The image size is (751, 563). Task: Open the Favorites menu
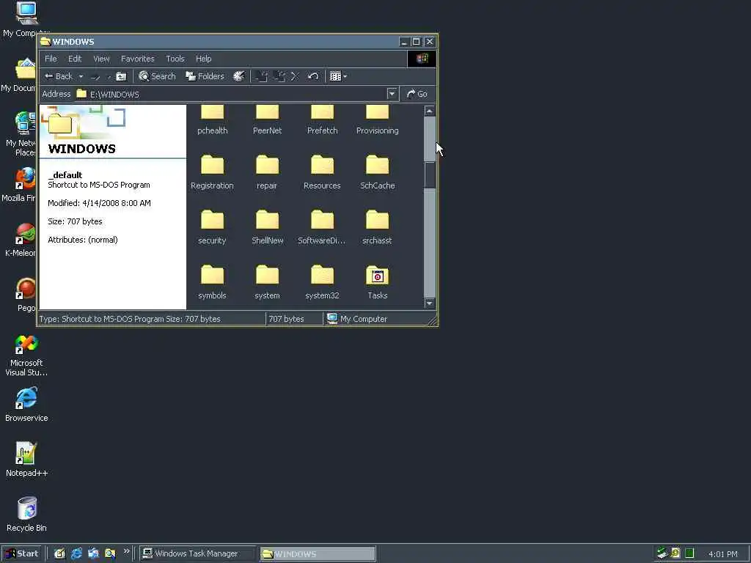click(137, 59)
